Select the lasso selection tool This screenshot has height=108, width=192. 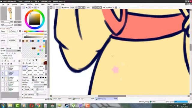tap(27, 60)
